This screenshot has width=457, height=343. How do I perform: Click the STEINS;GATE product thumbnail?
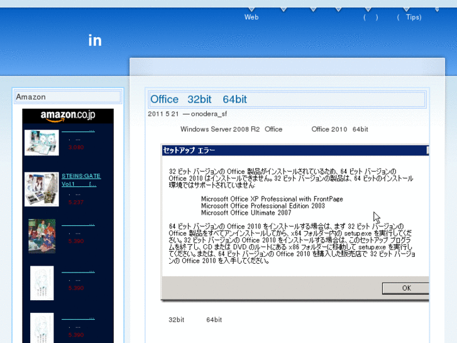[41, 189]
